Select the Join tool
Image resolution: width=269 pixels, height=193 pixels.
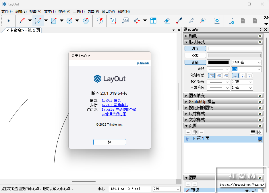[203, 21]
